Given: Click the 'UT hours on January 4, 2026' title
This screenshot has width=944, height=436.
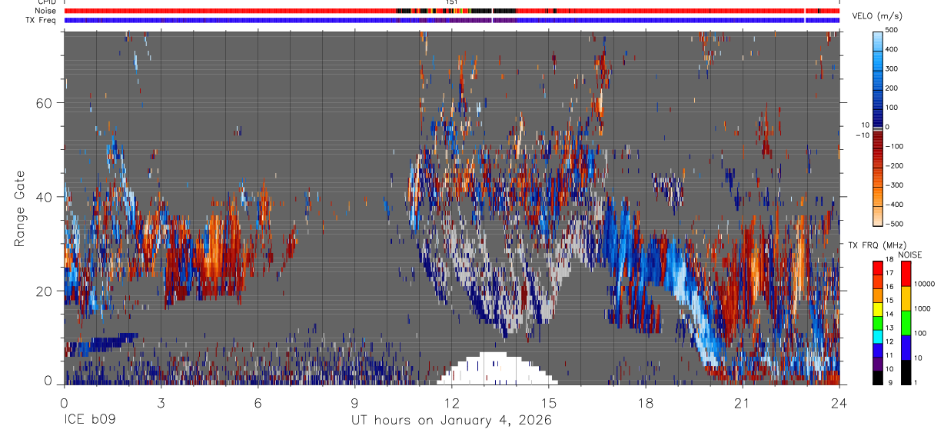Looking at the screenshot, I should (451, 421).
